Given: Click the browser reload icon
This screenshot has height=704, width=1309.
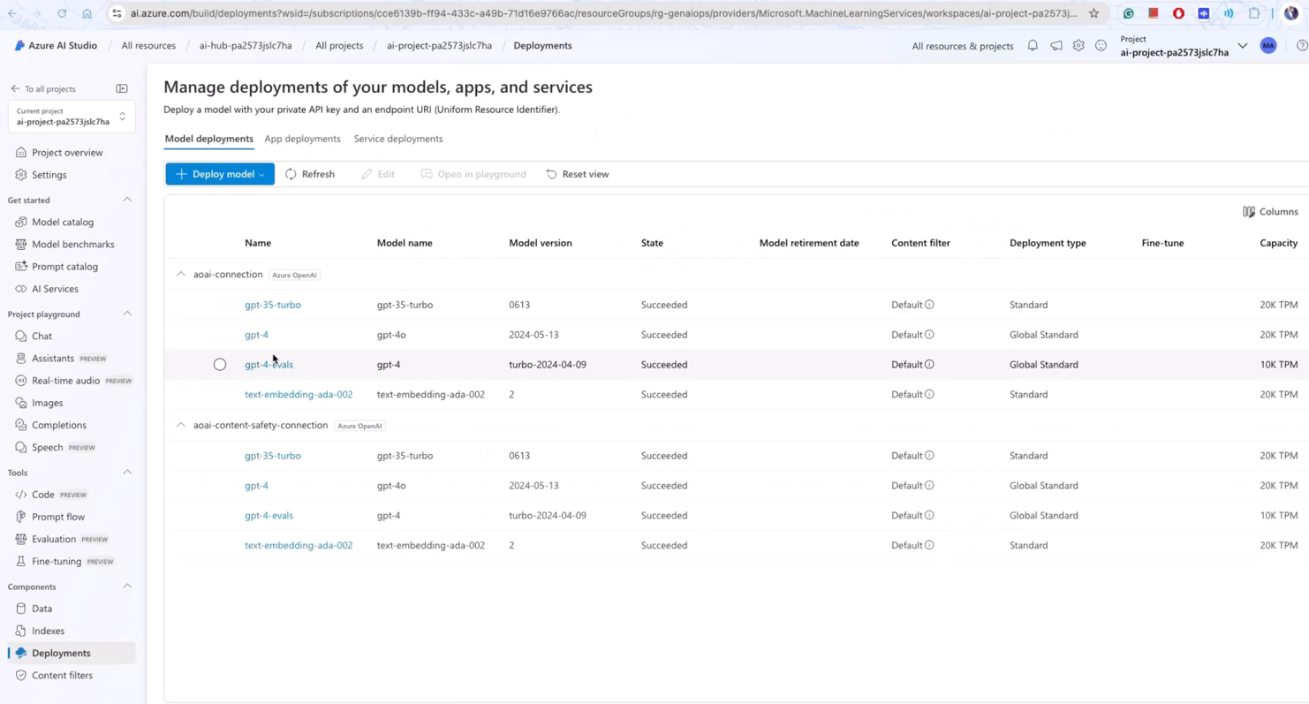Looking at the screenshot, I should (x=62, y=13).
